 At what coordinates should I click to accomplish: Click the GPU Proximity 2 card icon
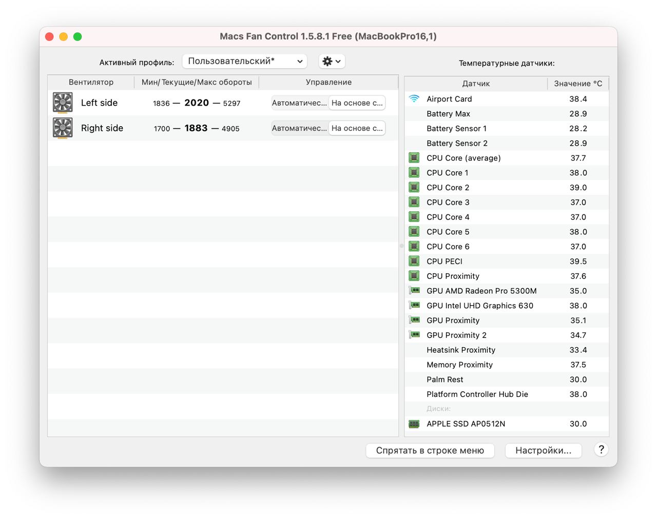(414, 335)
